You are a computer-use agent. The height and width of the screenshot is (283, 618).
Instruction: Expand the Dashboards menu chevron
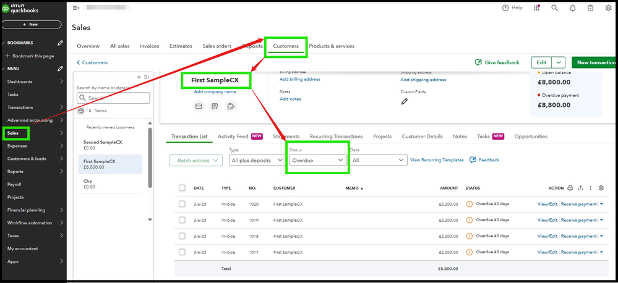61,82
